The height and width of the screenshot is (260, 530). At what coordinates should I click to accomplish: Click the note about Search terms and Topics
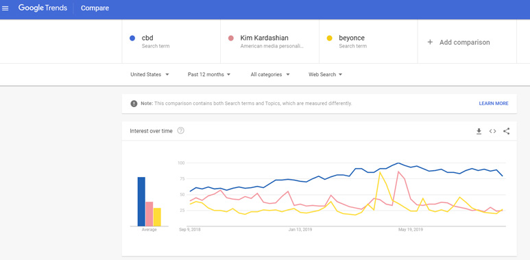tap(246, 104)
